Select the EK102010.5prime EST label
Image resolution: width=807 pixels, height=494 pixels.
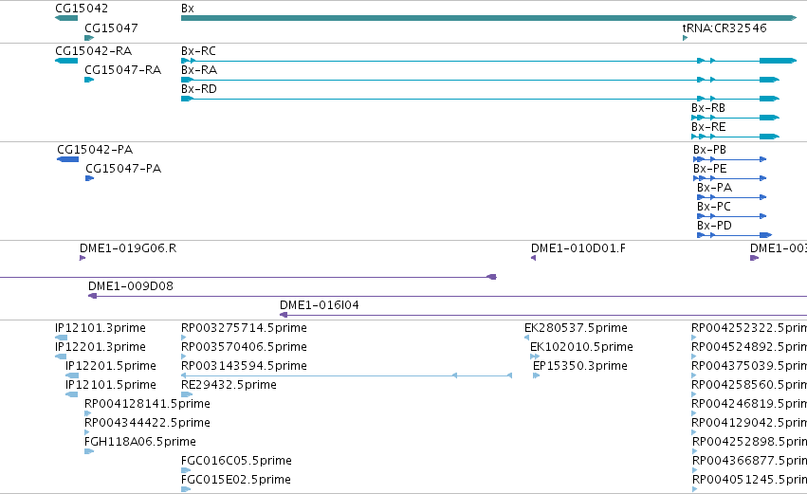(x=581, y=347)
